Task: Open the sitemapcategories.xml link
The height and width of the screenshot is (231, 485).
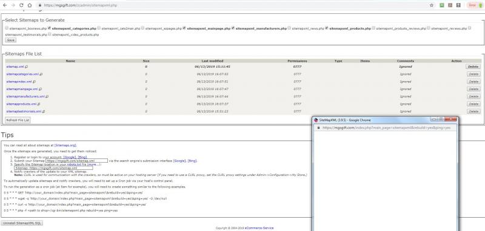Action: tap(22, 74)
